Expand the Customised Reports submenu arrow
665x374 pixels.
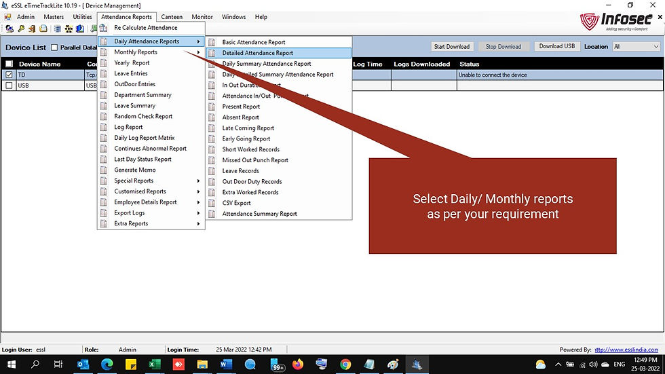[x=198, y=191]
